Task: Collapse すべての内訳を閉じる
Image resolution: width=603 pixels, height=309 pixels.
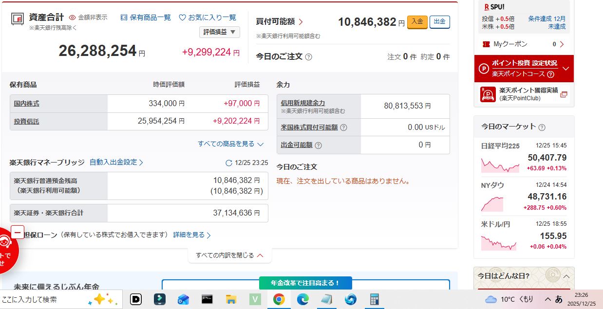Action: tap(229, 255)
